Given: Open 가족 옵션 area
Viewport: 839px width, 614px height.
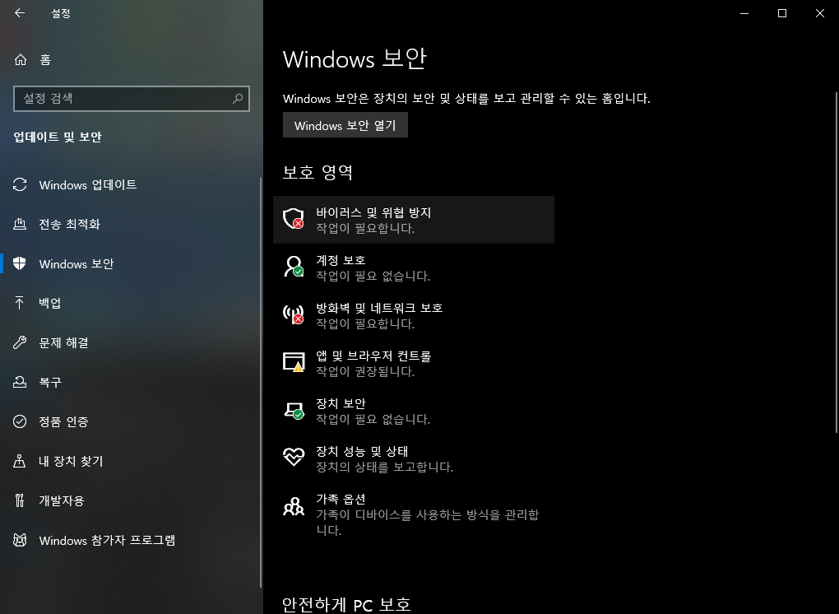Looking at the screenshot, I should (414, 514).
